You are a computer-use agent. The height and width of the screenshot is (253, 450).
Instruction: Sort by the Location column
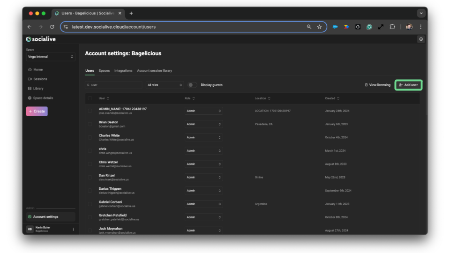tap(262, 98)
